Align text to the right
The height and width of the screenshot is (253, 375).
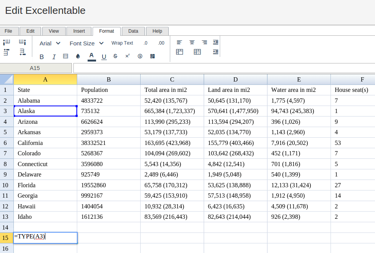(x=204, y=42)
